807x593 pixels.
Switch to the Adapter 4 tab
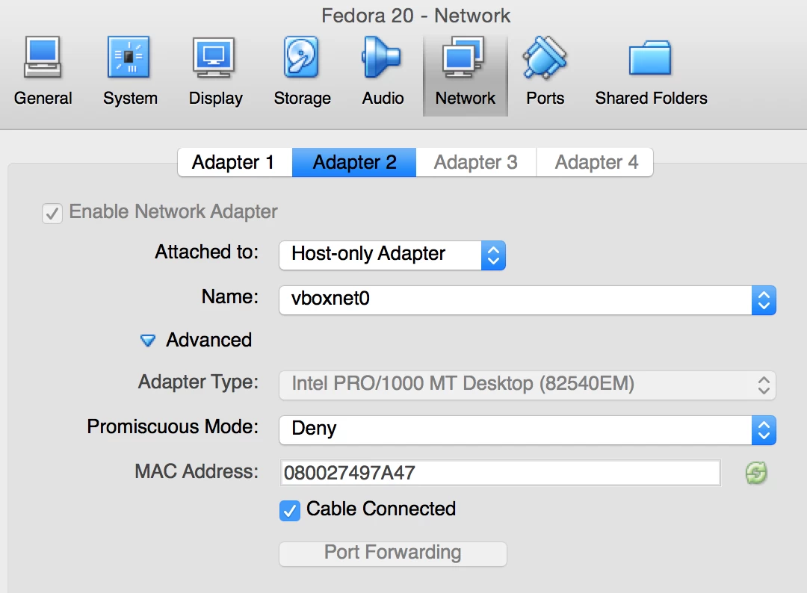[x=595, y=163]
